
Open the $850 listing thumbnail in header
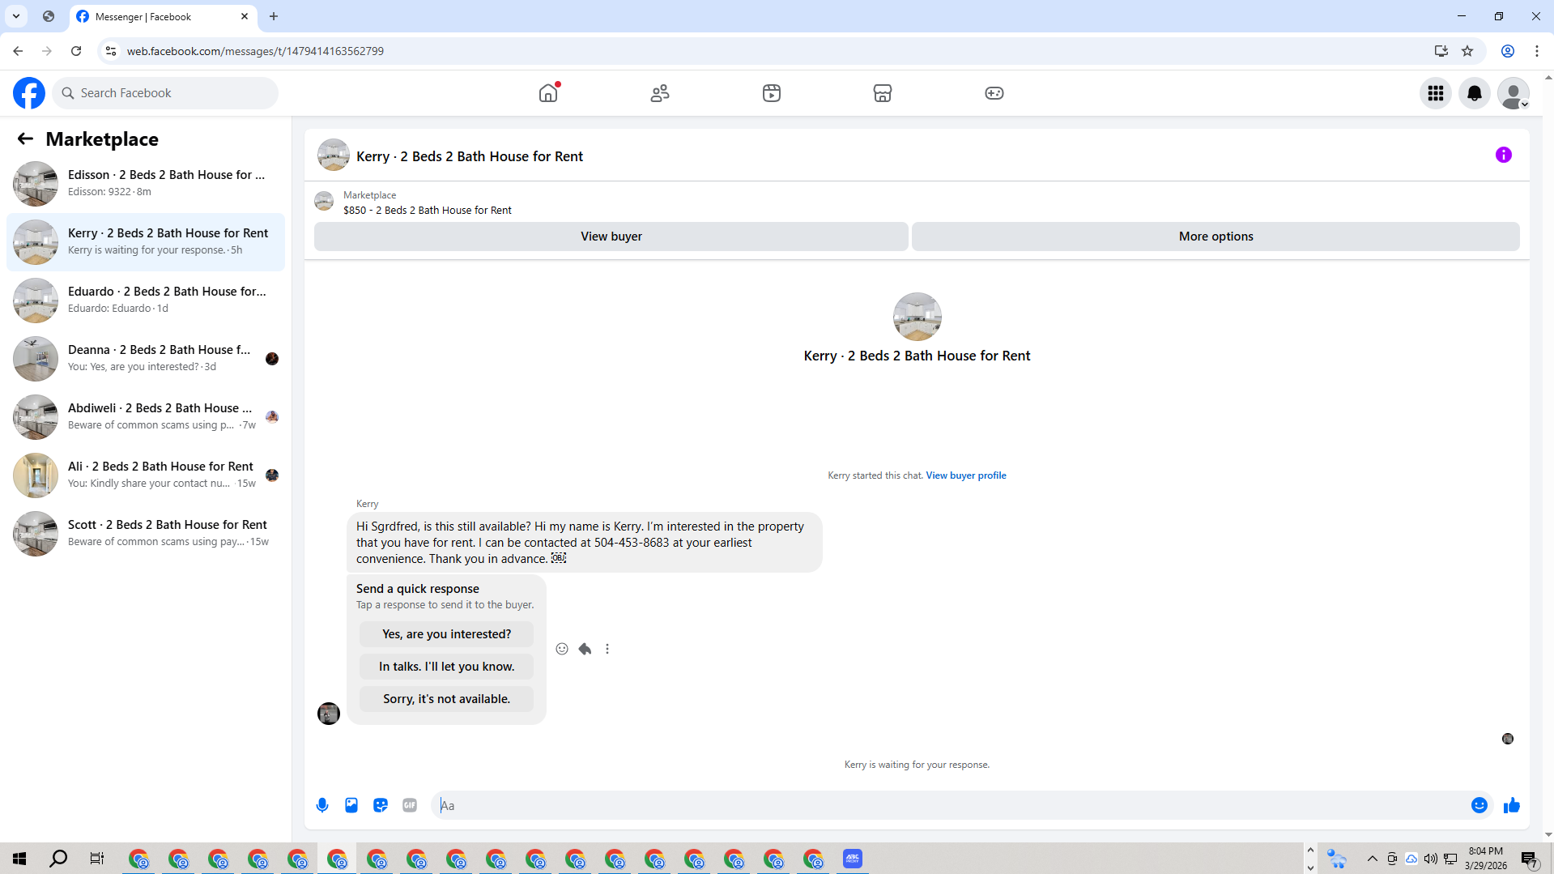[324, 202]
